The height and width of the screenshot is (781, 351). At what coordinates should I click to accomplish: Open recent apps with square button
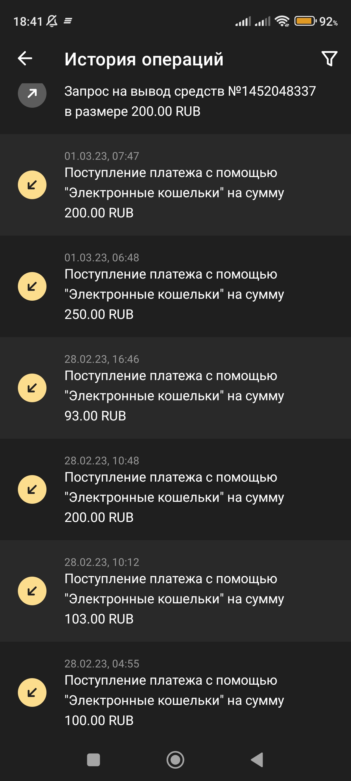pos(94,760)
